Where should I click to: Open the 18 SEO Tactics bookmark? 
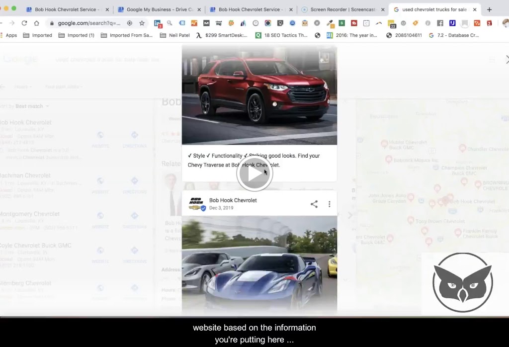281,35
